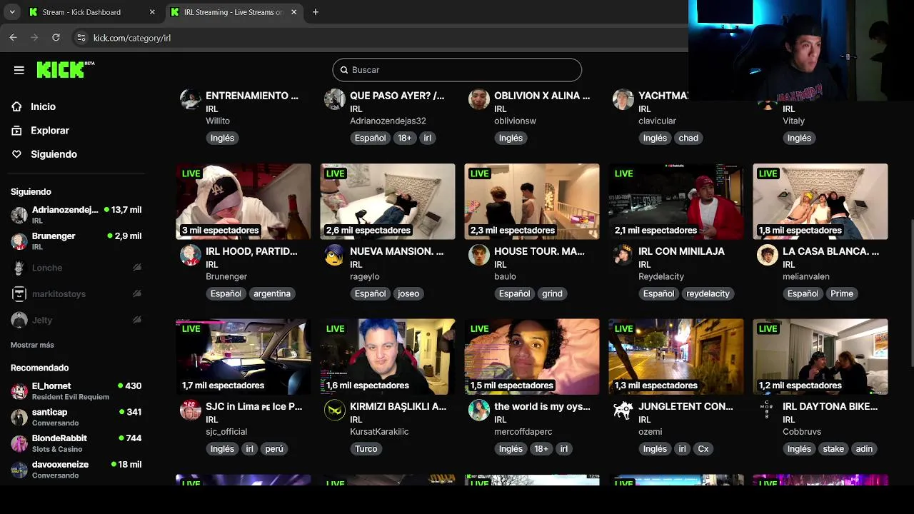This screenshot has width=914, height=514.
Task: Click Willito channel avatar
Action: (191, 99)
